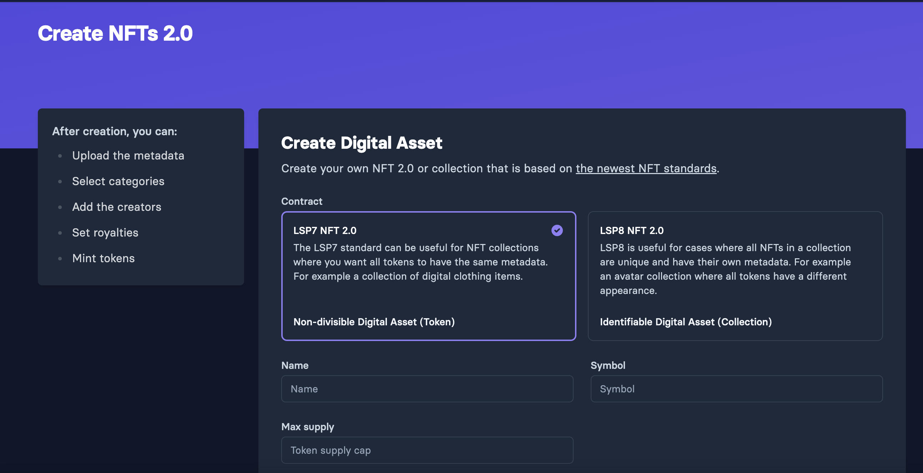This screenshot has height=473, width=923.
Task: Click Upload the metadata list item
Action: coord(128,156)
